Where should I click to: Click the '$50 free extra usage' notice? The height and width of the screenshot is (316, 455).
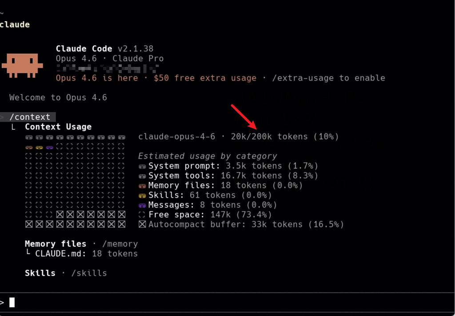(x=205, y=78)
